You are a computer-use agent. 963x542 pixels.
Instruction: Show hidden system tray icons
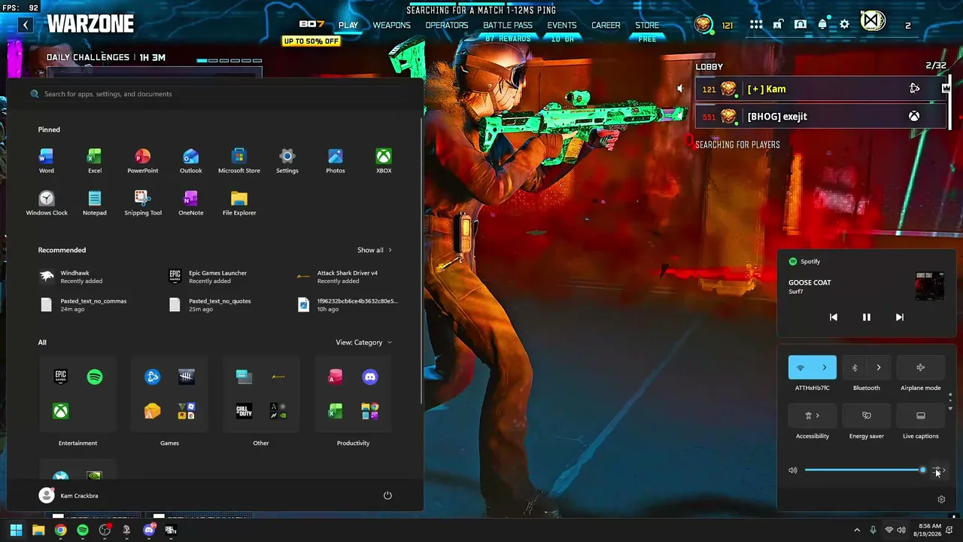(x=857, y=530)
